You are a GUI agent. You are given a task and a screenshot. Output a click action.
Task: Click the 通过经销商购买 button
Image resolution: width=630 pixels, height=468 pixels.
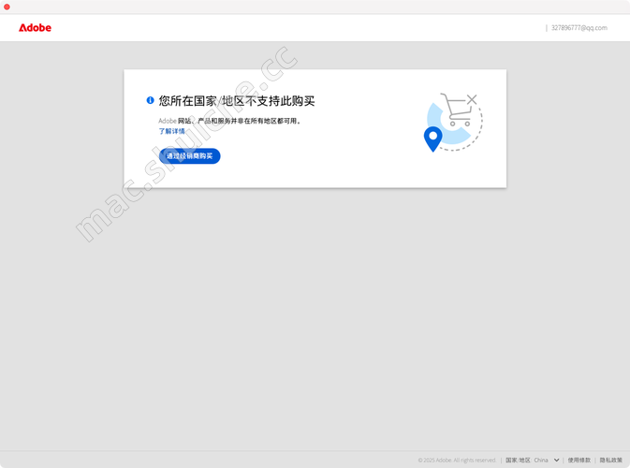[190, 156]
